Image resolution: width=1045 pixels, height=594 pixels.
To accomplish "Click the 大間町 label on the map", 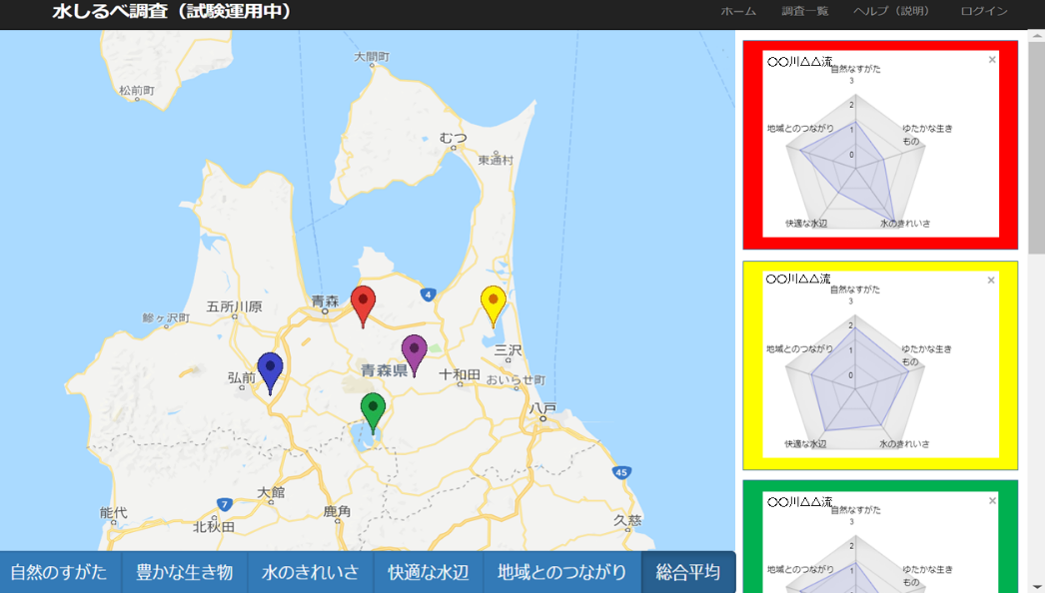I will pos(372,57).
